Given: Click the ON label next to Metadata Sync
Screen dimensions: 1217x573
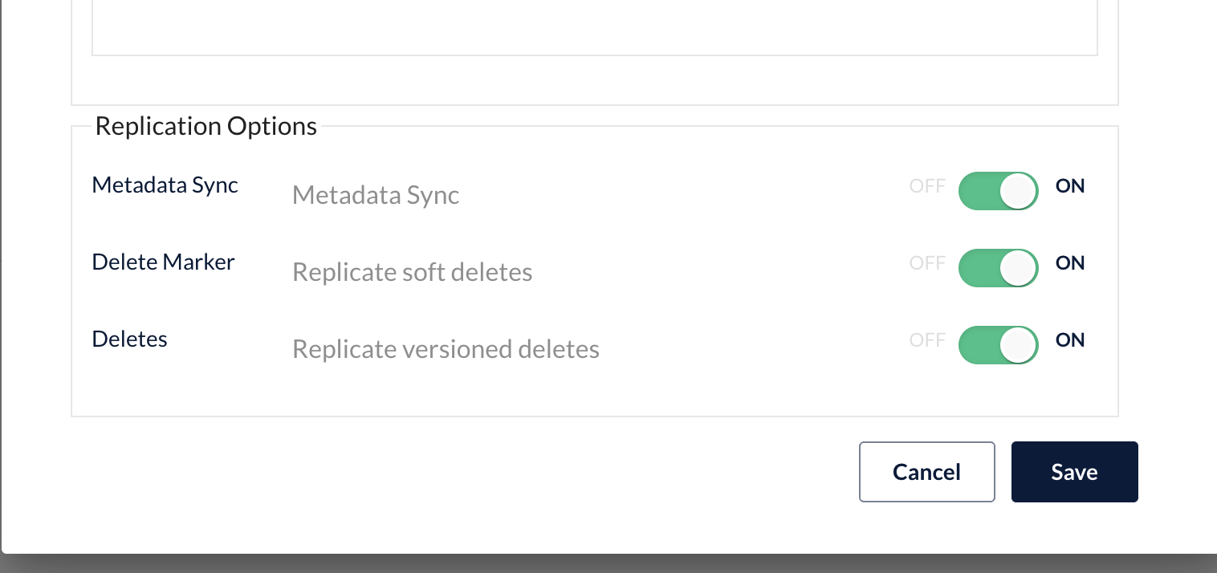Looking at the screenshot, I should pyautogui.click(x=1070, y=186).
